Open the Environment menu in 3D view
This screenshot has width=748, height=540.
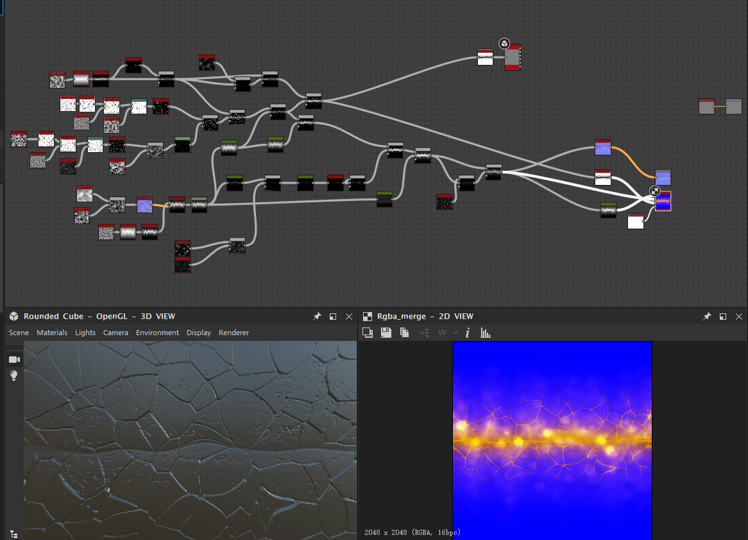(x=157, y=333)
